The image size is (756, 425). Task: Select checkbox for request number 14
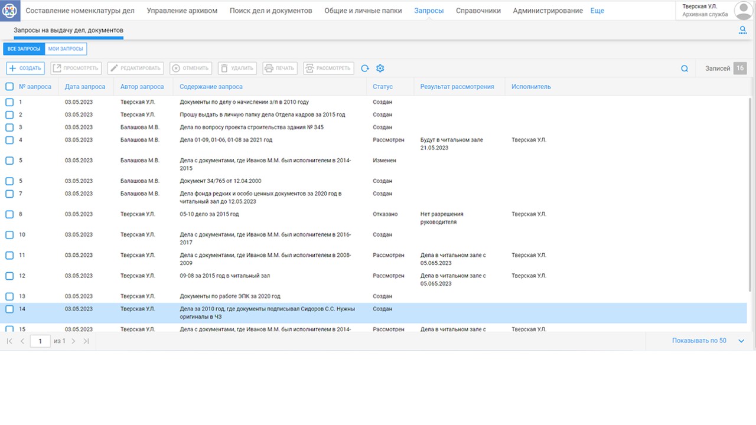coord(9,309)
